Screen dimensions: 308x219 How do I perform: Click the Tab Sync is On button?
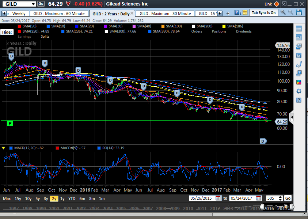point(263,12)
